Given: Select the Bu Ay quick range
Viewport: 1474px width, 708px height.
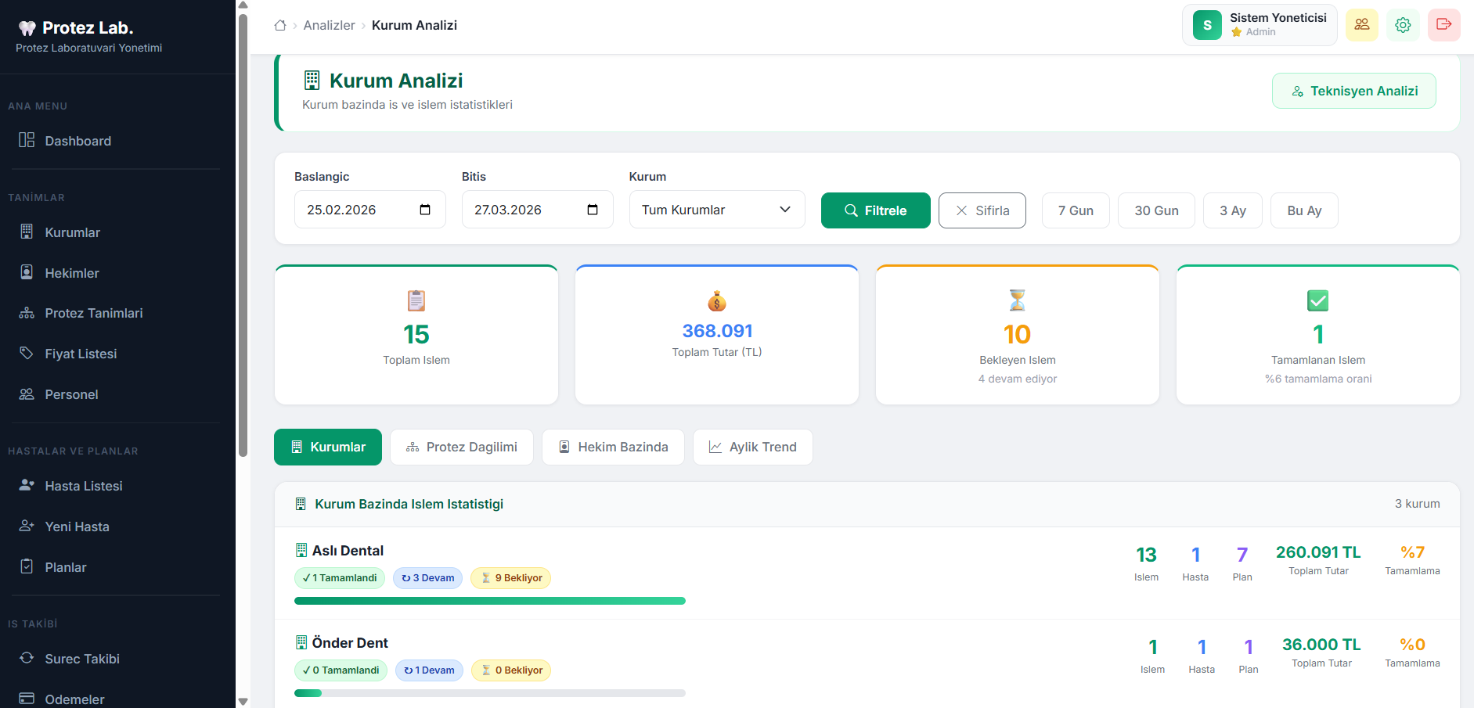Looking at the screenshot, I should click(x=1304, y=210).
